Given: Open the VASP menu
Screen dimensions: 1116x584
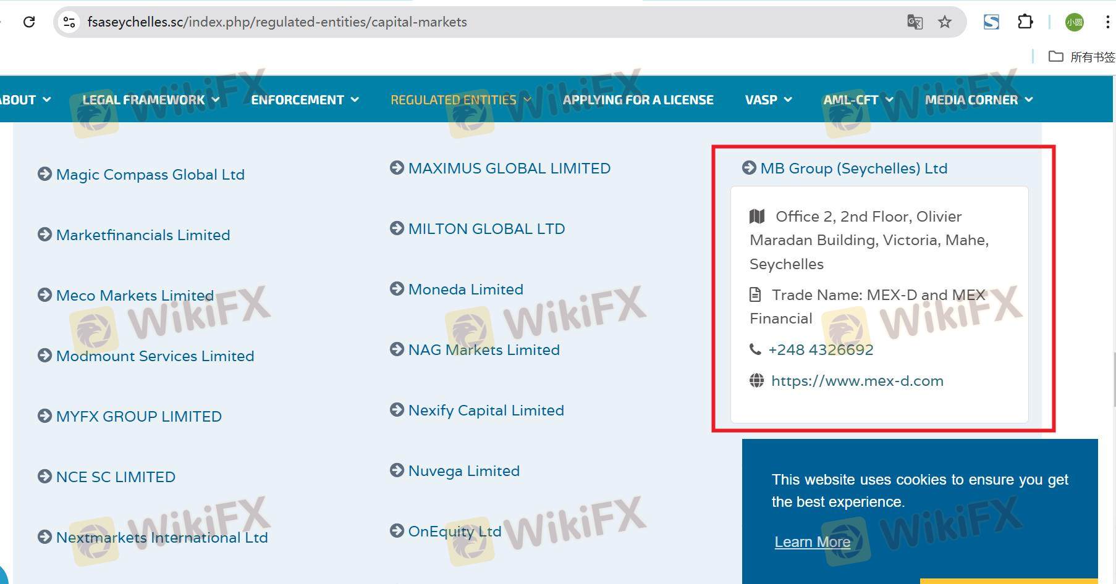Looking at the screenshot, I should [761, 99].
